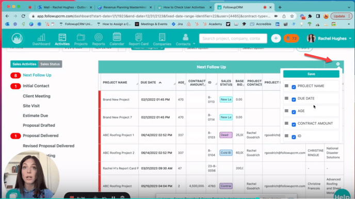
Task: Uncheck the ID column checkbox
Action: point(294,137)
